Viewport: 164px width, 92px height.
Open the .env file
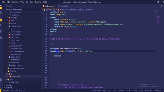[x=13, y=29]
